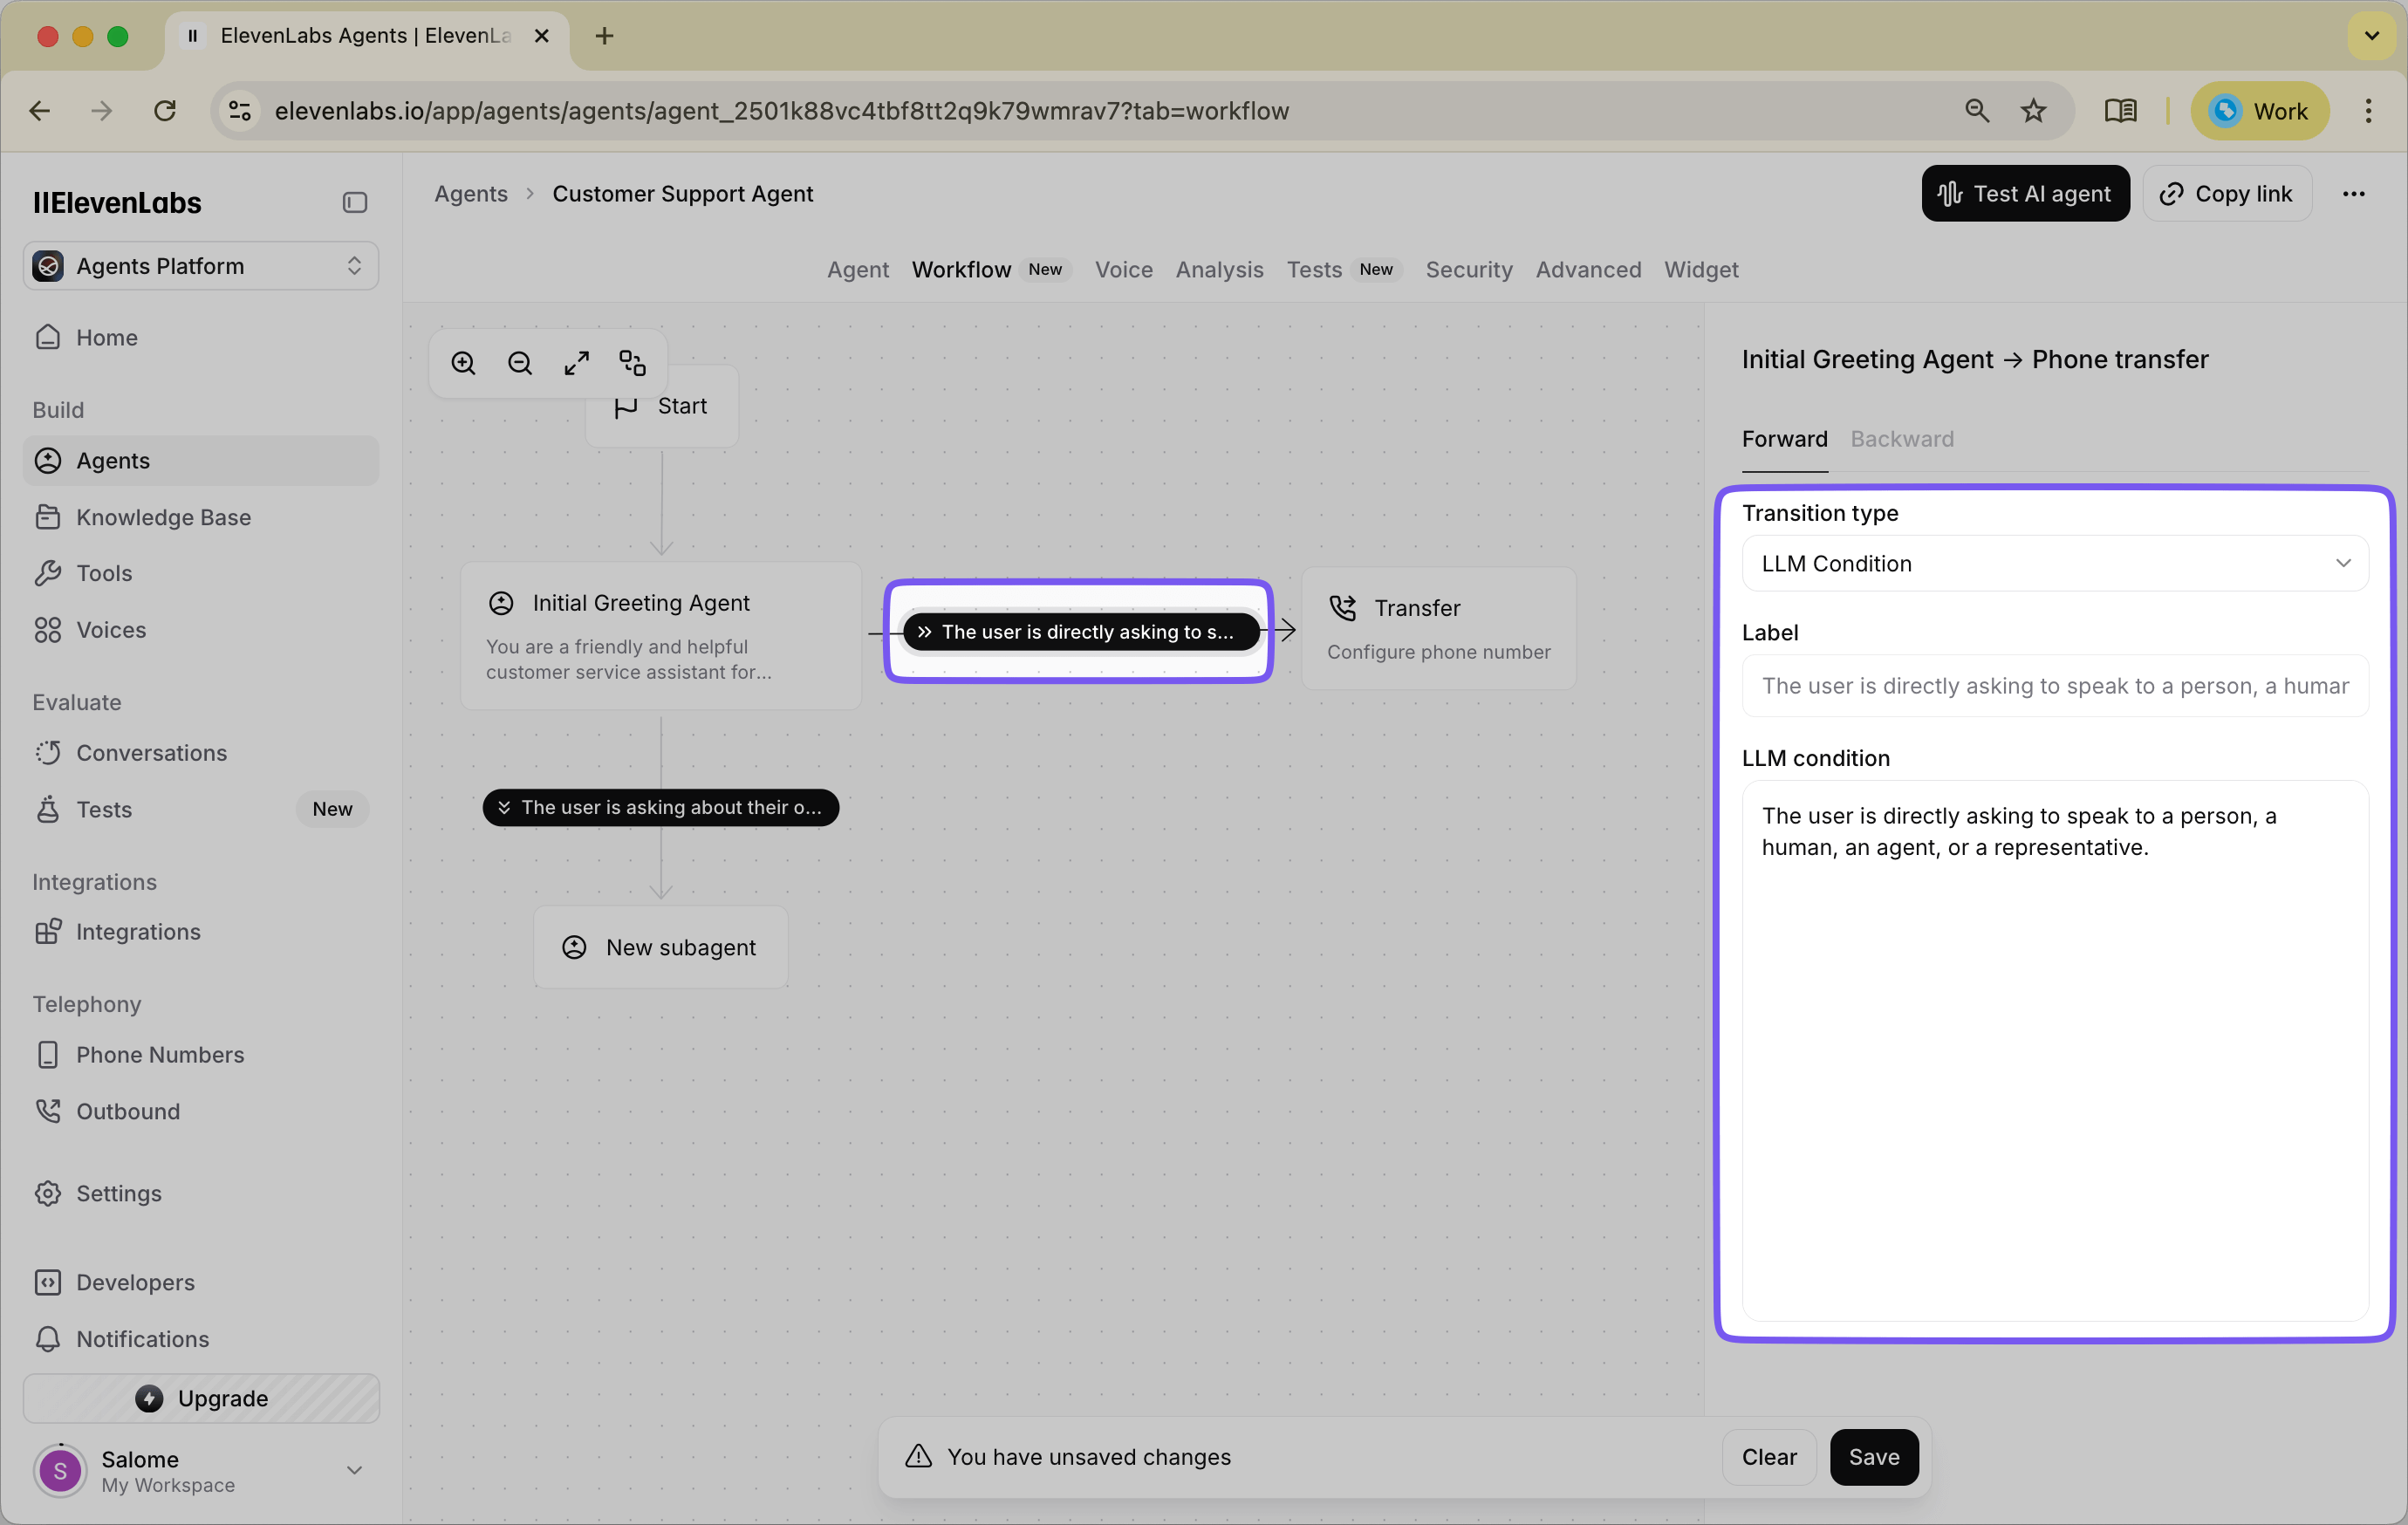Viewport: 2408px width, 1525px height.
Task: Open the Agents Platform workspace selector
Action: 200,266
